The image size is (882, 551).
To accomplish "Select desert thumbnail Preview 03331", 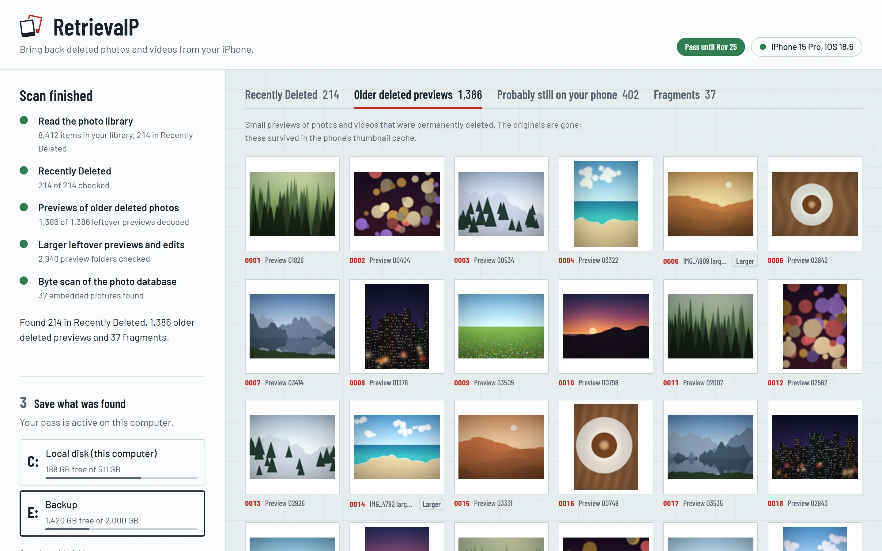I will tap(501, 447).
